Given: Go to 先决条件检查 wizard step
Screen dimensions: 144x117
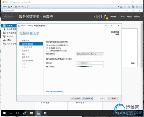Looking at the screenshot, I should tap(27, 61).
